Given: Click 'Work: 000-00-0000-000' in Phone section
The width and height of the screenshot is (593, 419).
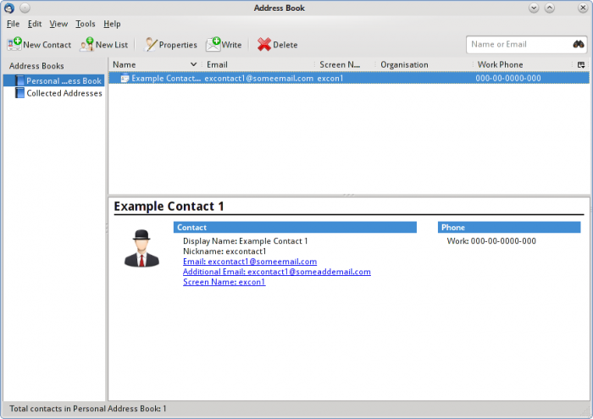Looking at the screenshot, I should pos(491,241).
